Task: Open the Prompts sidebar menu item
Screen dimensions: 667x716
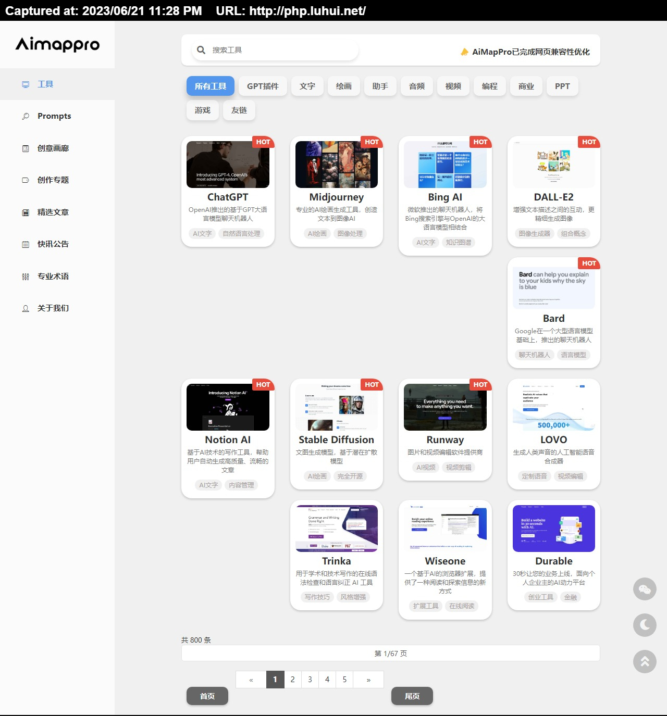Action: [x=57, y=116]
